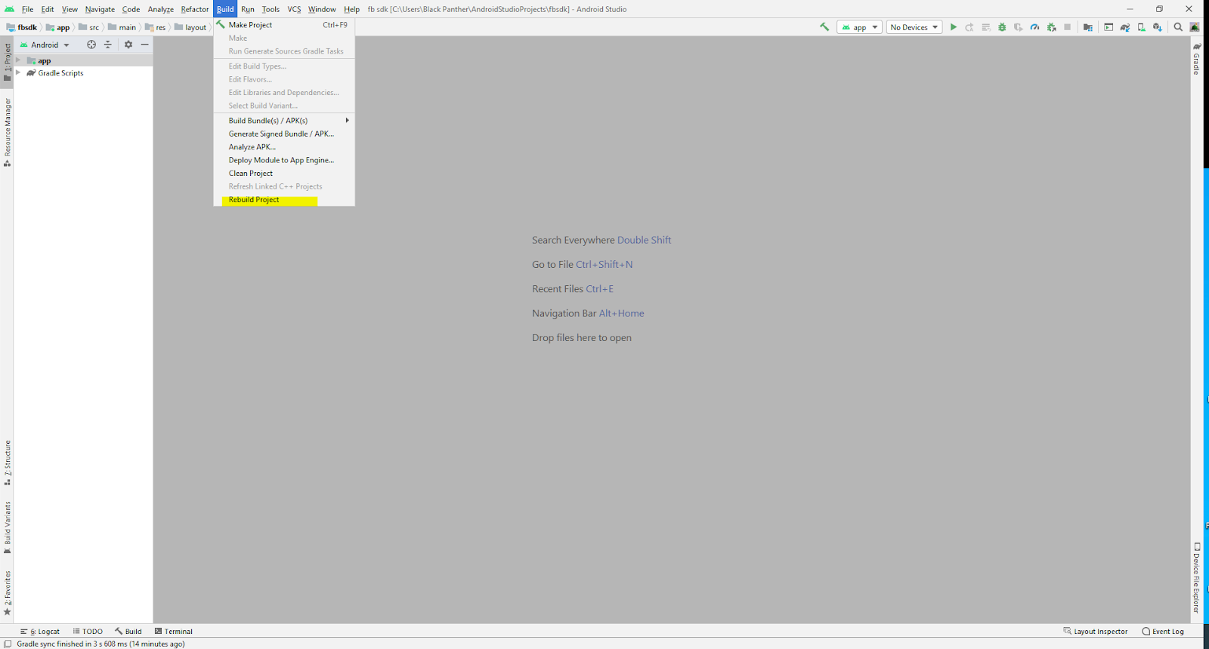The height and width of the screenshot is (649, 1209).
Task: Open the SDK Manager icon
Action: [1158, 27]
